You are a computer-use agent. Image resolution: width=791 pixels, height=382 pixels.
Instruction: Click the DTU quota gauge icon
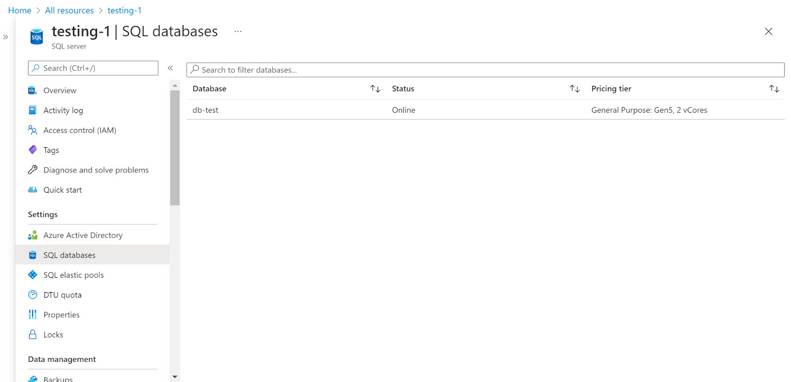click(33, 295)
